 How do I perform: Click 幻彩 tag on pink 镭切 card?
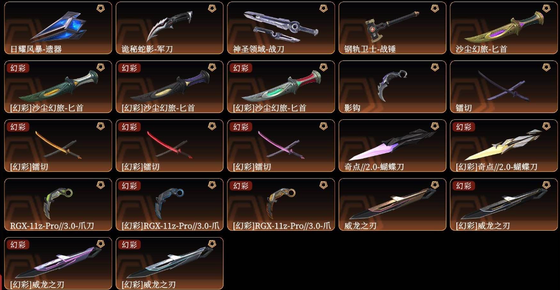tap(240, 127)
